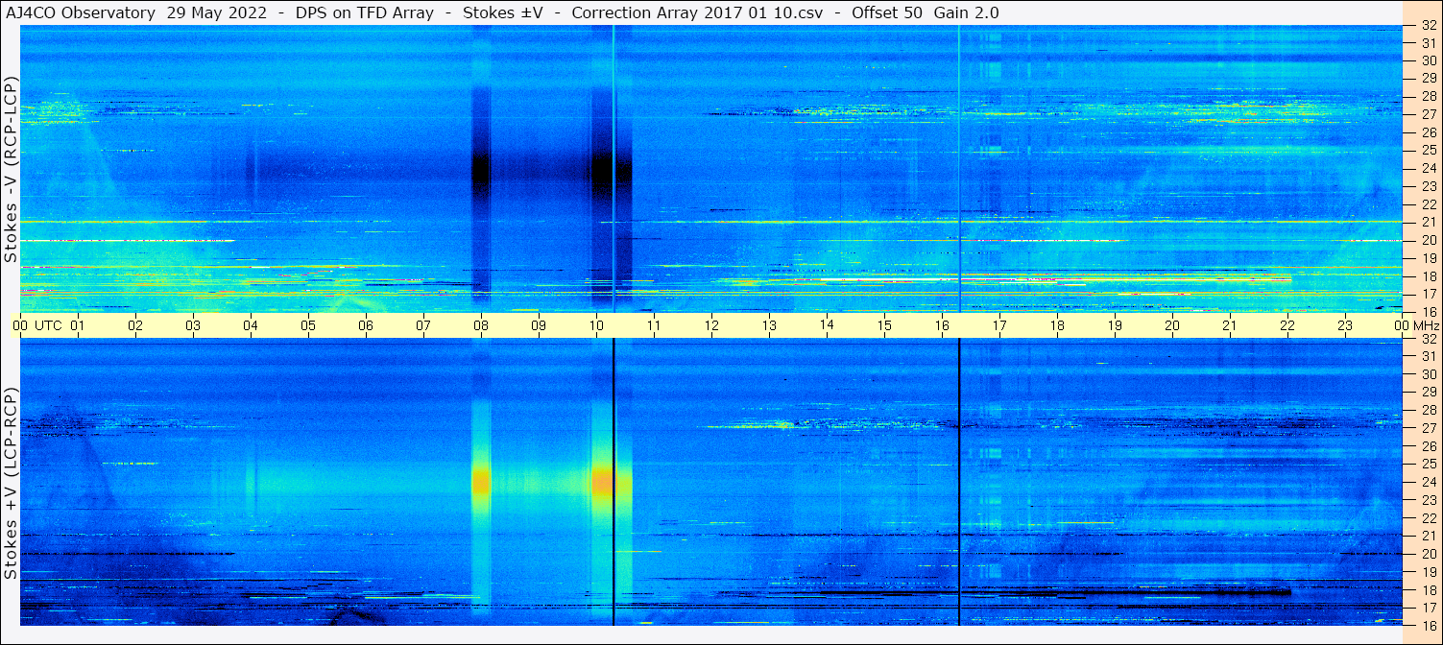Click lower panel black line after 10 UTC
Viewport: 1443px width, 645px height.
613,482
